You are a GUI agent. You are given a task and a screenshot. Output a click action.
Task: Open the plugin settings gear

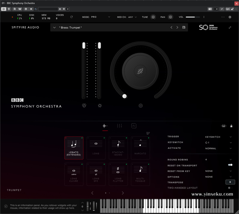[230, 17]
